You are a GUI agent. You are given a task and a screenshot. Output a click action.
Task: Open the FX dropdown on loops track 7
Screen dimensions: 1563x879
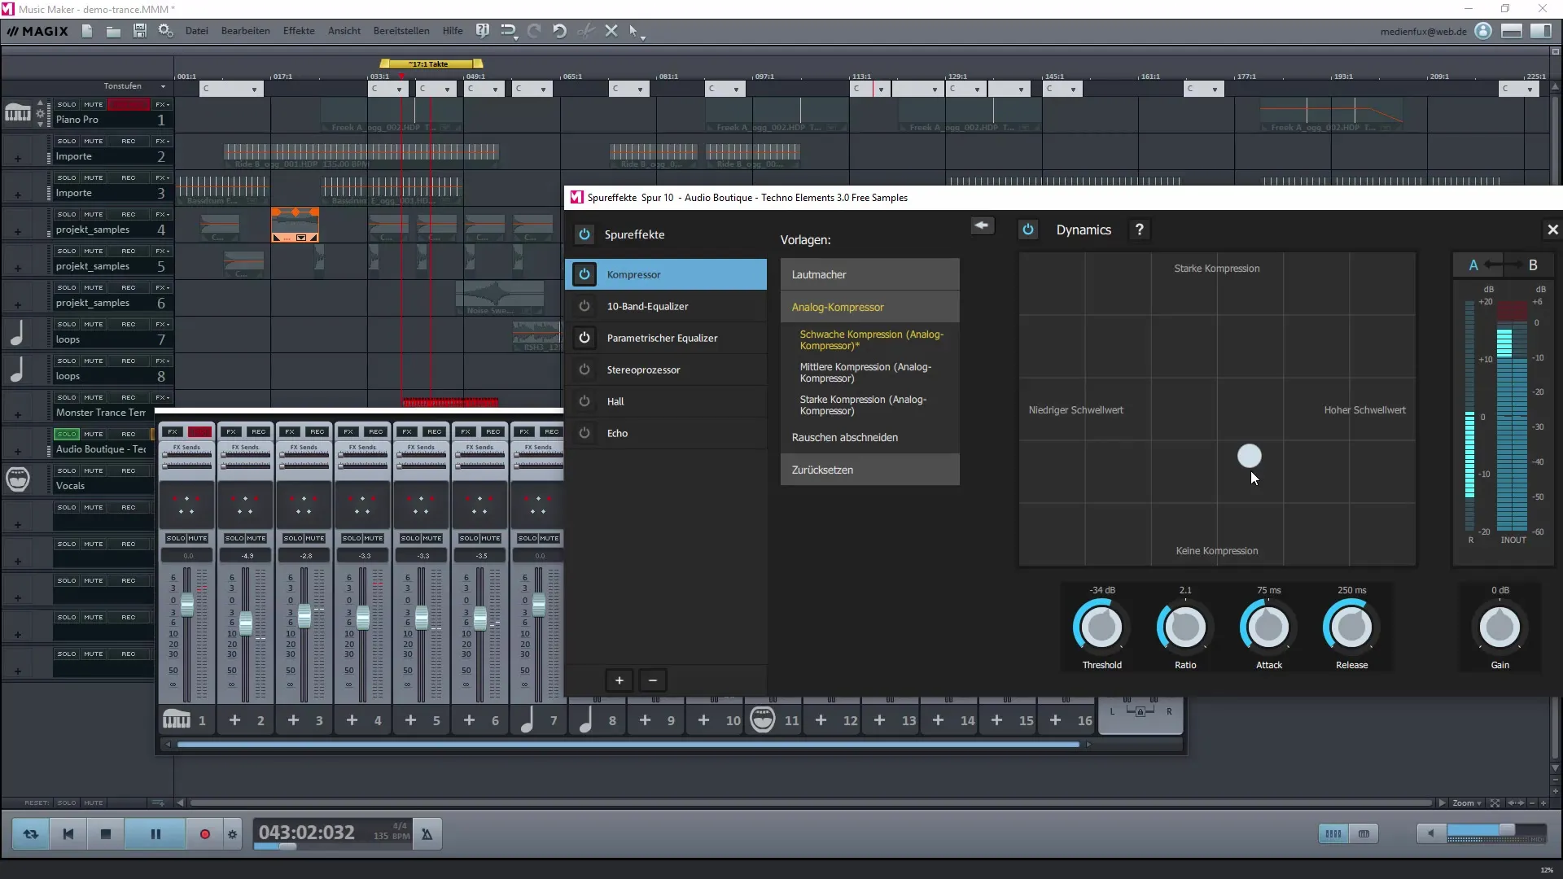(162, 324)
